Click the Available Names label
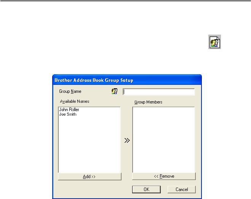Screen dimensions: 251x199 75,102
